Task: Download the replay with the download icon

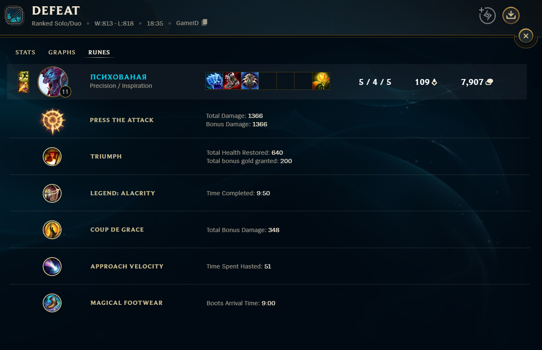Action: point(511,15)
